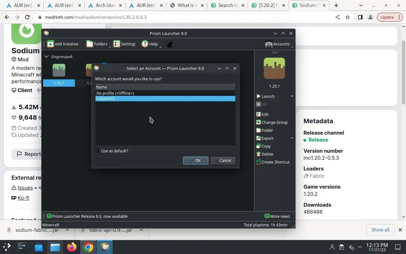Open More news in status bar
This screenshot has height=254, width=406.
(x=277, y=216)
